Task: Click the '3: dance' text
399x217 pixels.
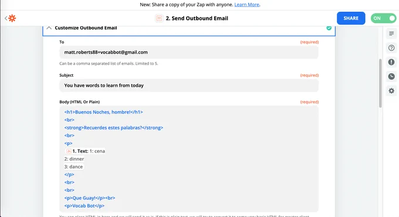Action: tap(73, 167)
